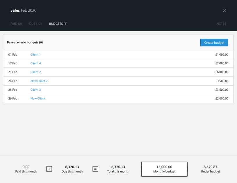Open the Client 4 budget entry

coord(35,63)
